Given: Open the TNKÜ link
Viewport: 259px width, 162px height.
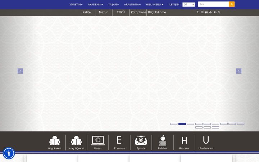Looking at the screenshot, I should tap(121, 12).
